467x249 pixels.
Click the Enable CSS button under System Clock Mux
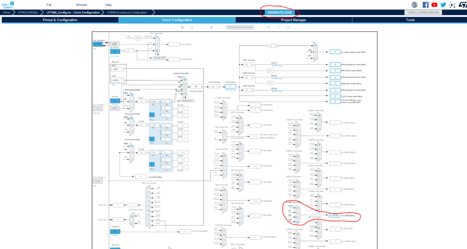pos(187,101)
